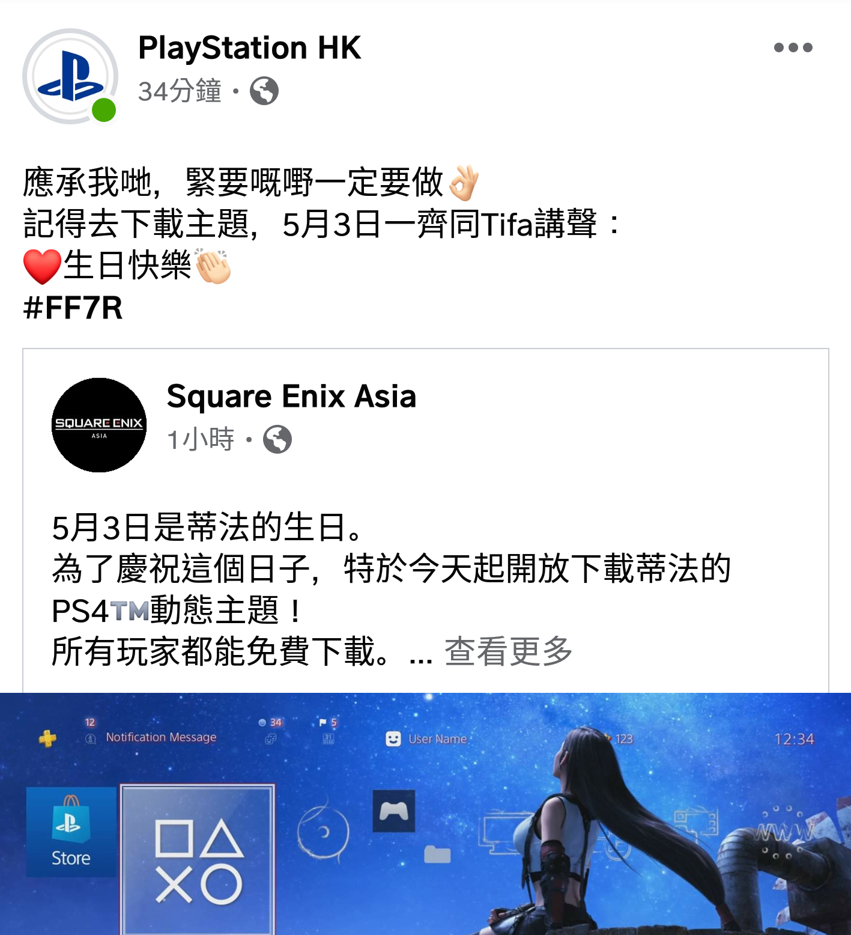Image resolution: width=851 pixels, height=935 pixels.
Task: Open the three-dot post options menu
Action: (793, 47)
